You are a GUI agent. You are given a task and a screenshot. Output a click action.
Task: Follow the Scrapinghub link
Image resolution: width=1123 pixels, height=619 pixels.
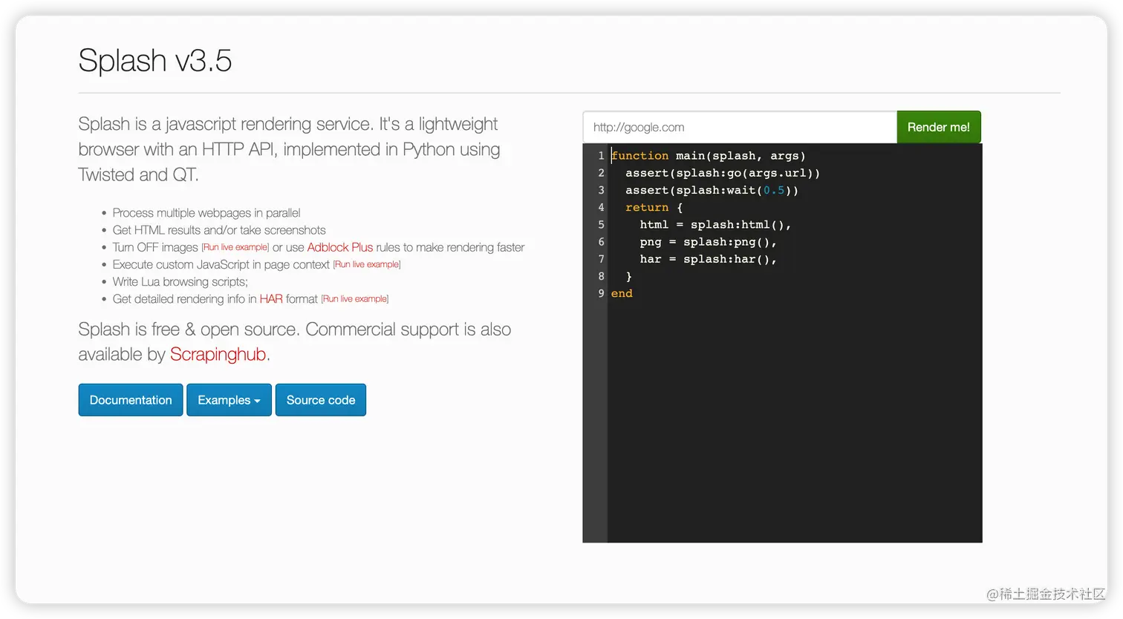tap(218, 355)
